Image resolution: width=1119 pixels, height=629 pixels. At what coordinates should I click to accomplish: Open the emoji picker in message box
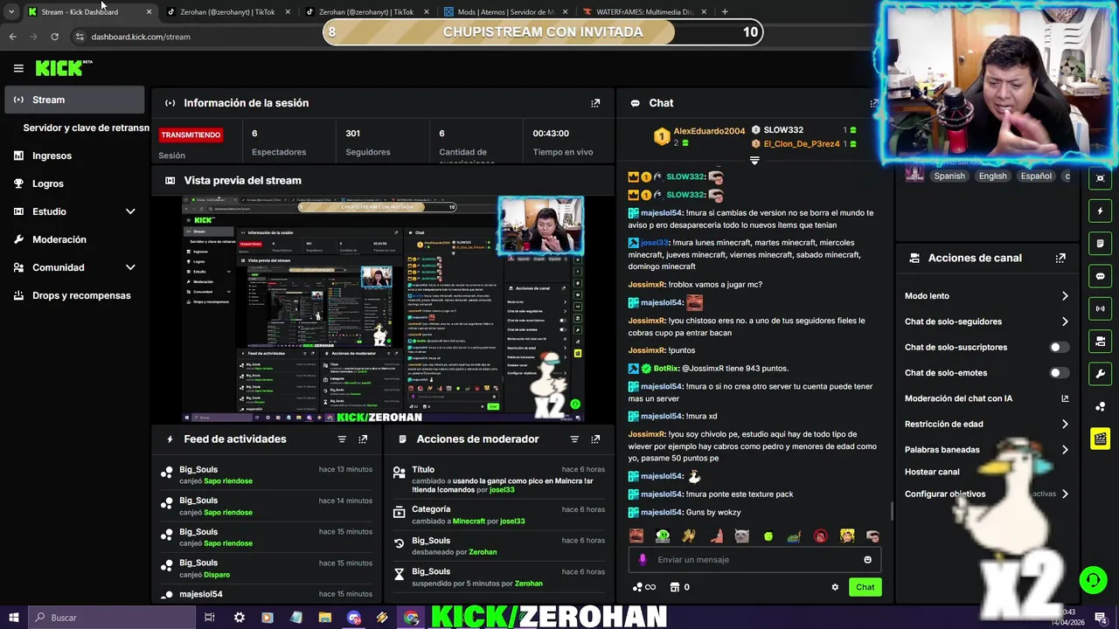tap(867, 560)
